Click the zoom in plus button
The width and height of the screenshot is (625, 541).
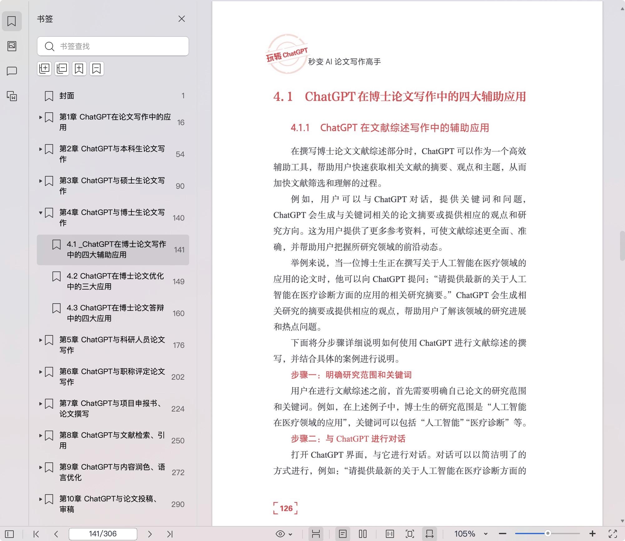point(593,534)
